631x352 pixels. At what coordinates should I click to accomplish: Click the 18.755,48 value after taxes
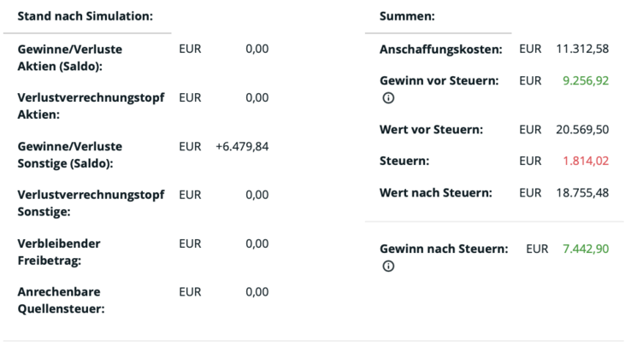point(581,192)
